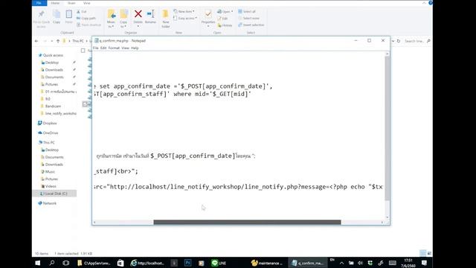The image size is (476, 268).
Task: Click the Rename icon in Organize group
Action: click(x=150, y=13)
